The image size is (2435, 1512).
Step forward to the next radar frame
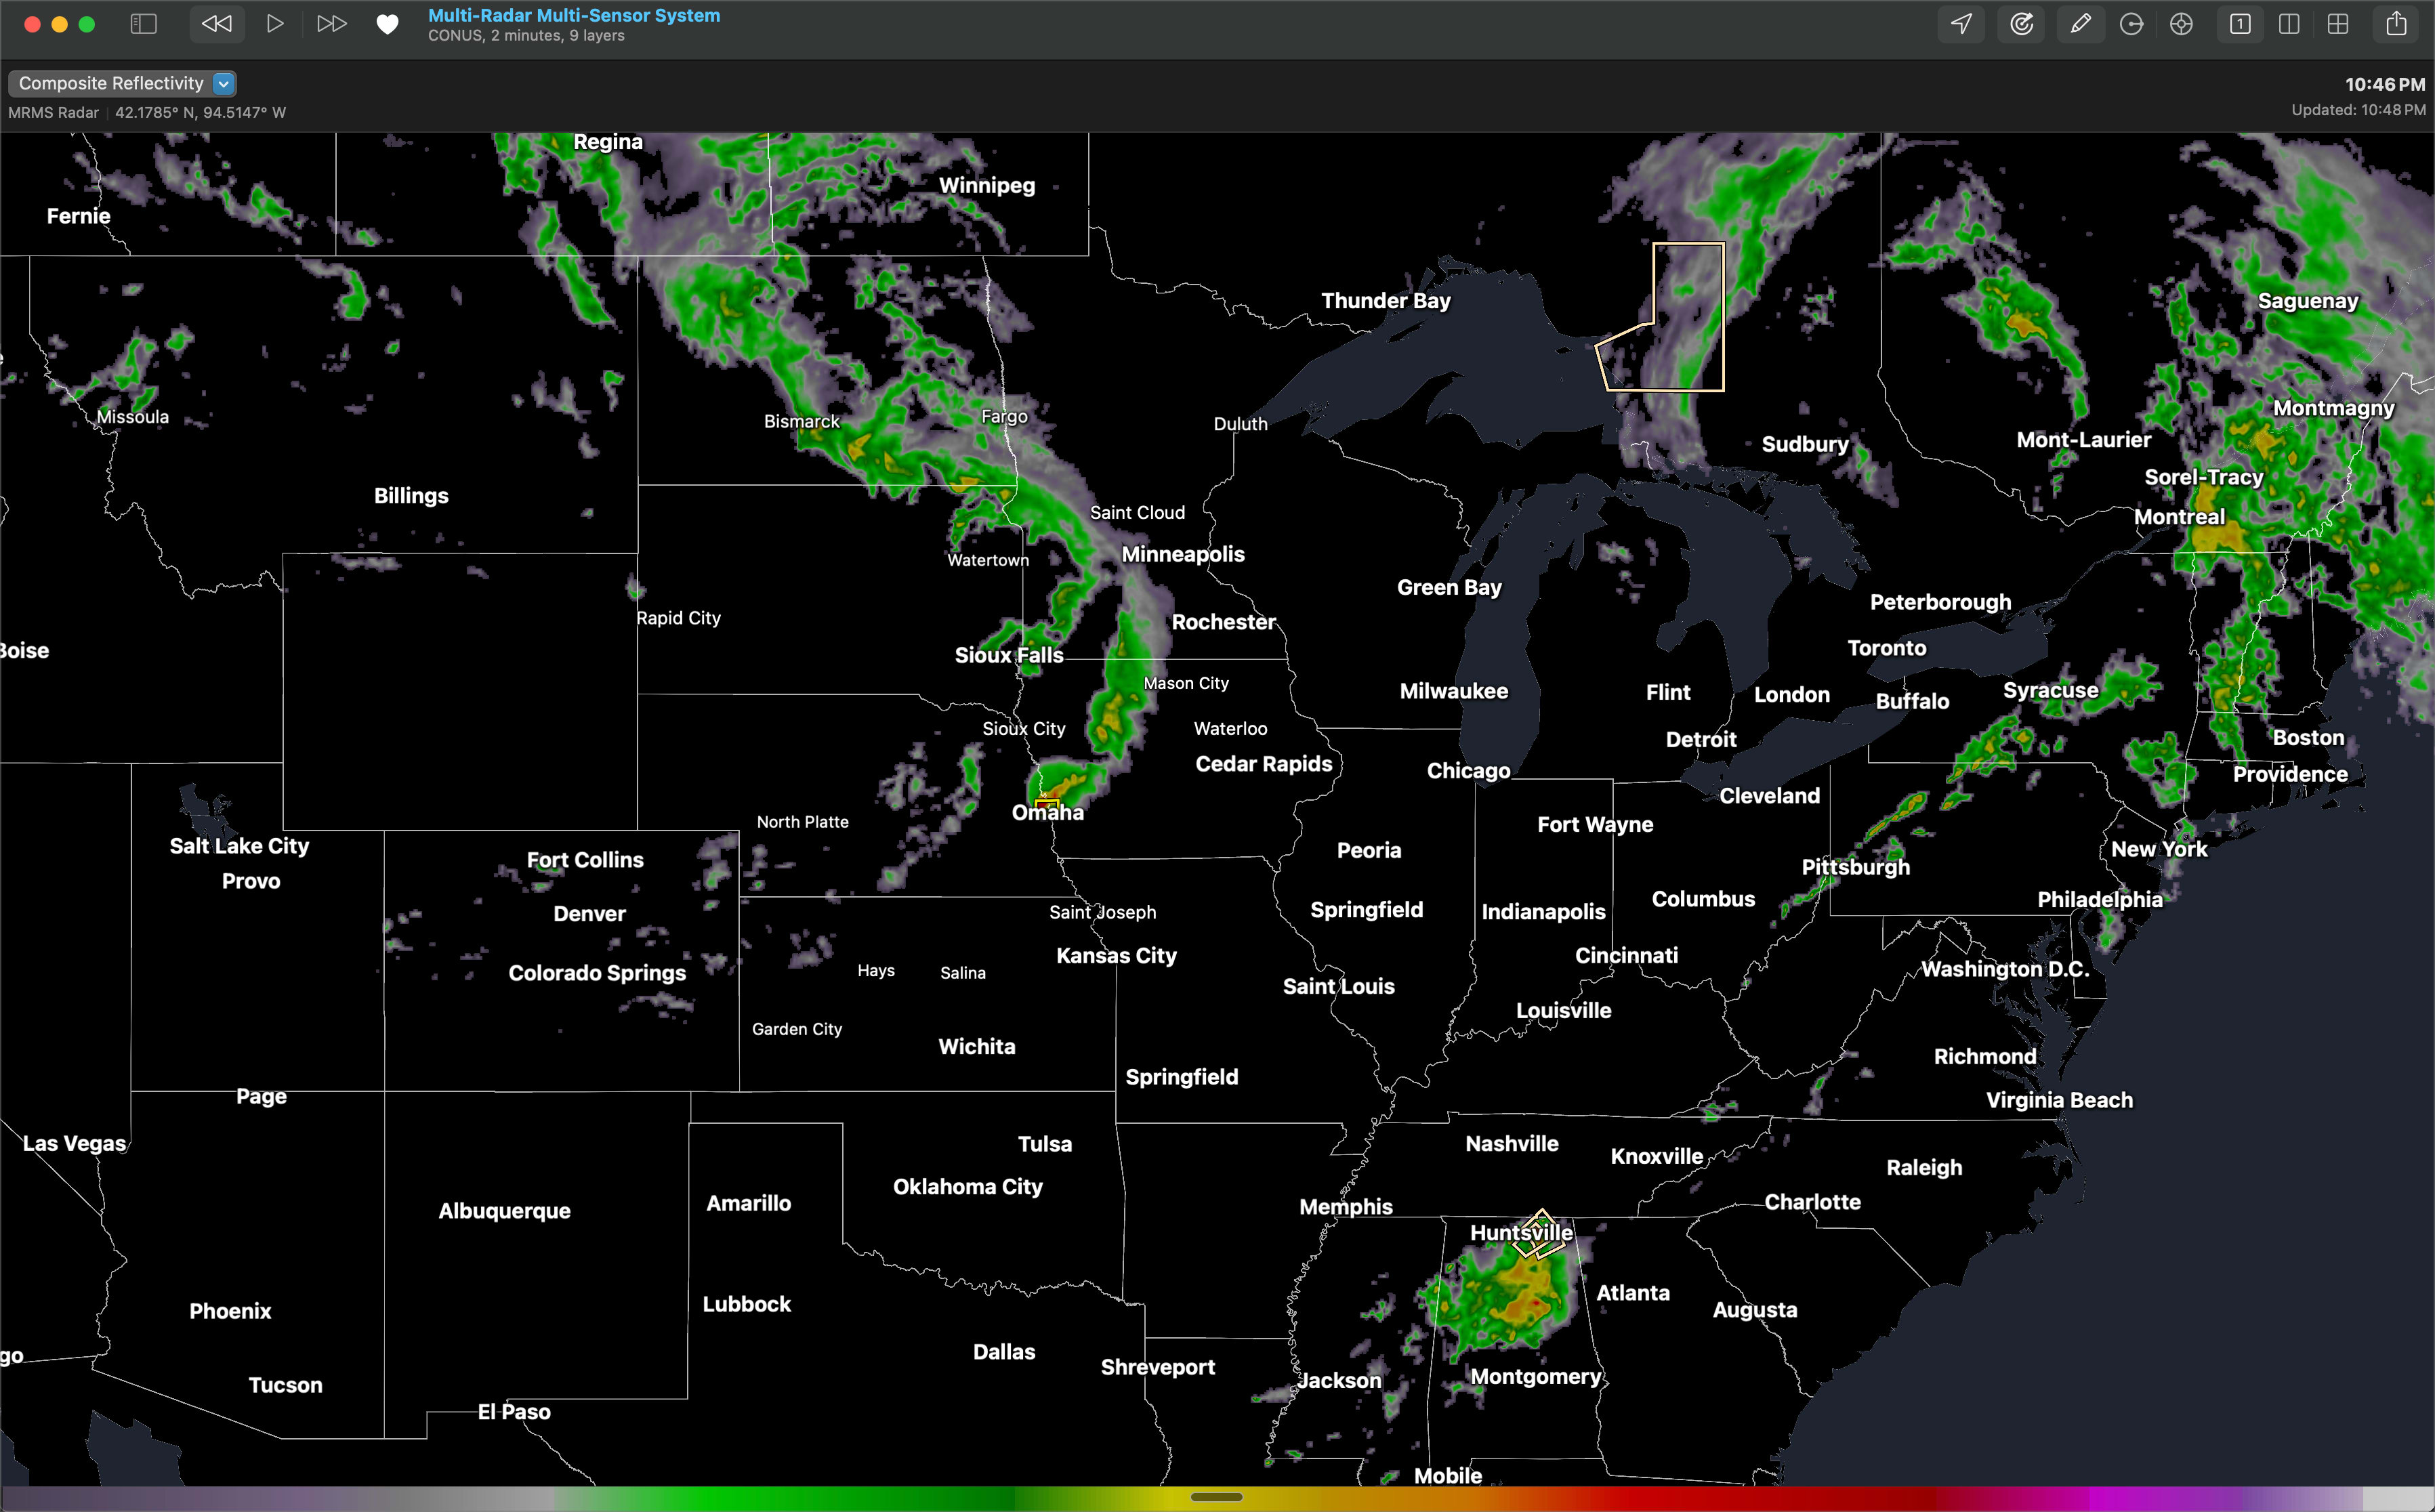click(x=331, y=24)
